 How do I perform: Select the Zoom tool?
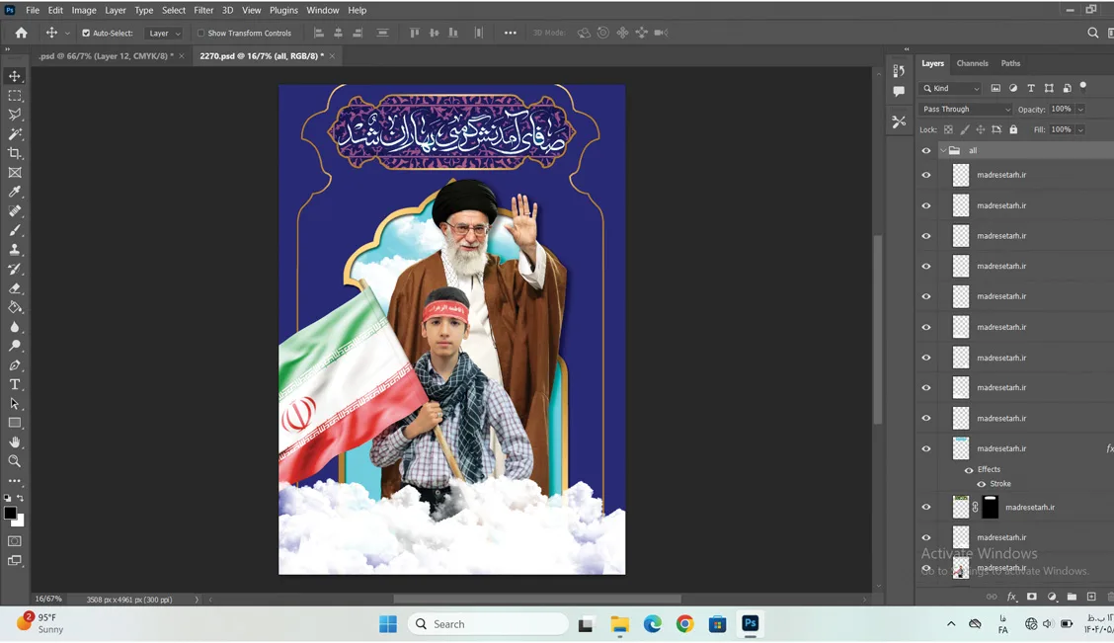click(x=14, y=461)
